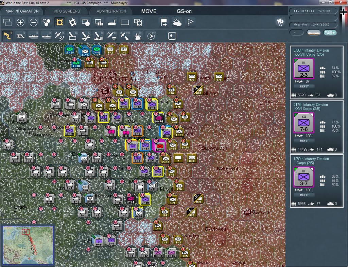Select the red 12=52 unit on the map
The height and width of the screenshot is (267, 348).
coord(160,146)
